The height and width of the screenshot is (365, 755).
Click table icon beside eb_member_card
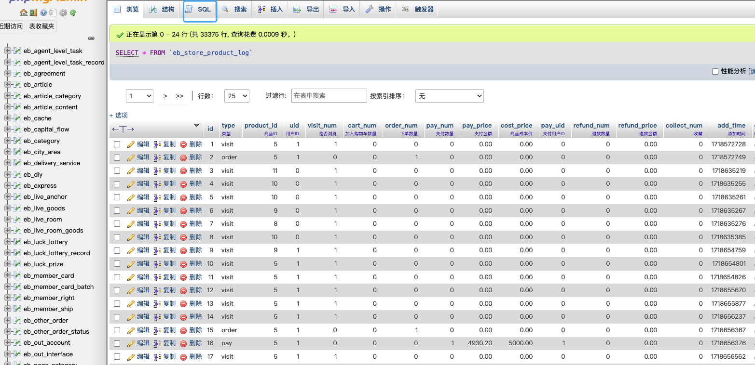tap(17, 275)
